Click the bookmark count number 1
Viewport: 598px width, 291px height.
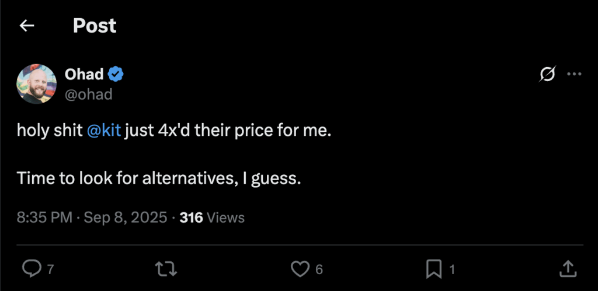[452, 269]
